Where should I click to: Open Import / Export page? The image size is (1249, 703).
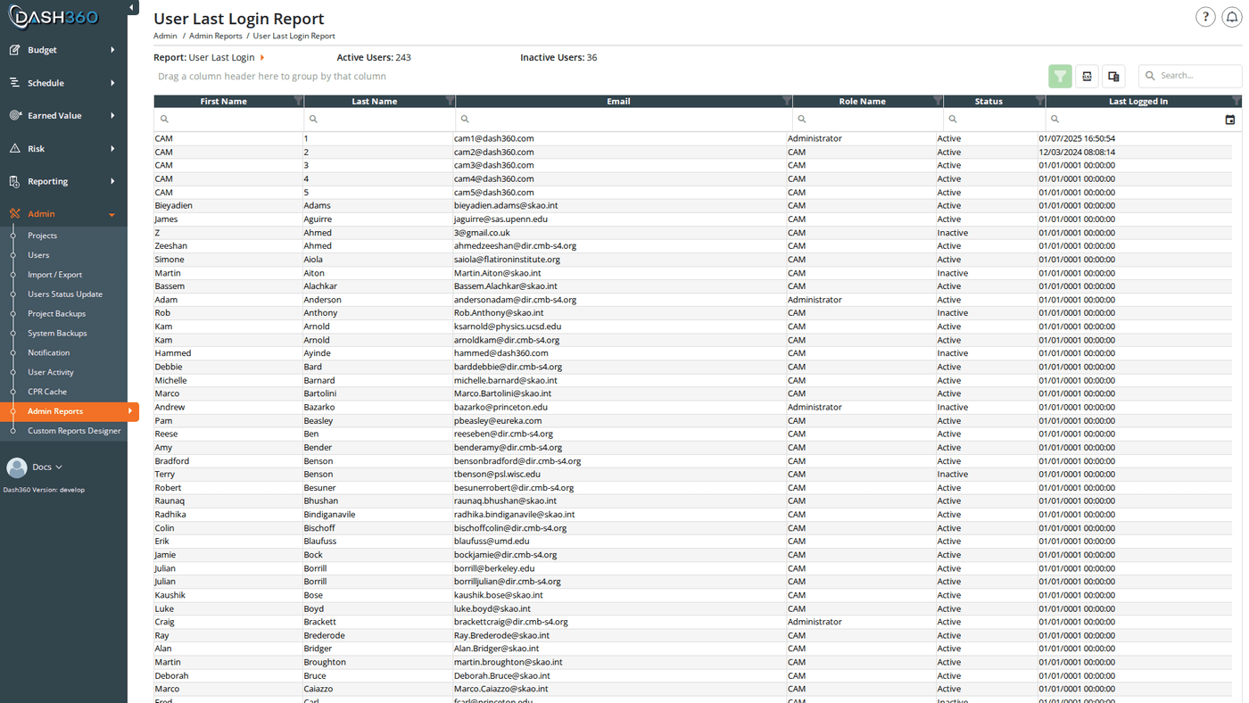(54, 275)
